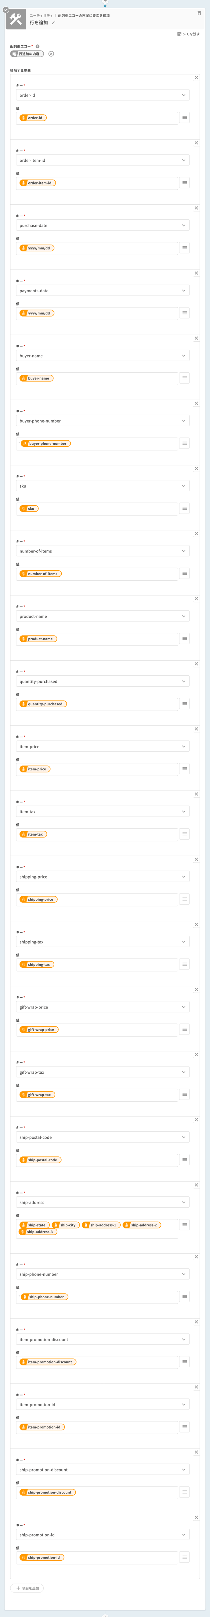Viewport: 210px width, 1617px height.
Task: Open the value list icon for number-of-items
Action: pos(184,574)
